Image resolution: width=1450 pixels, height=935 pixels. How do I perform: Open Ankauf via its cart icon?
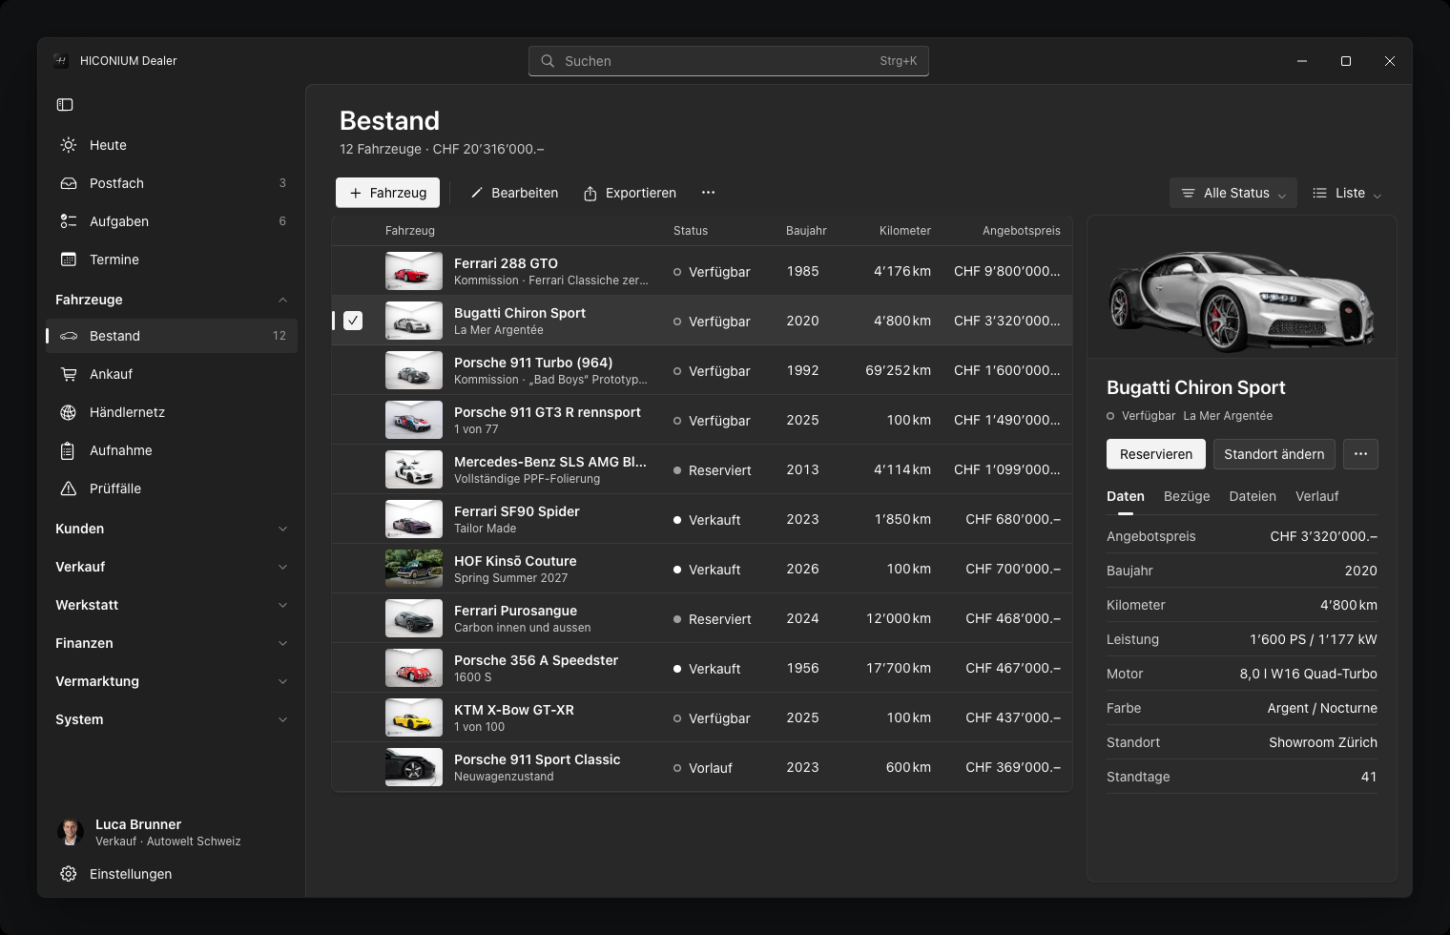(x=69, y=374)
